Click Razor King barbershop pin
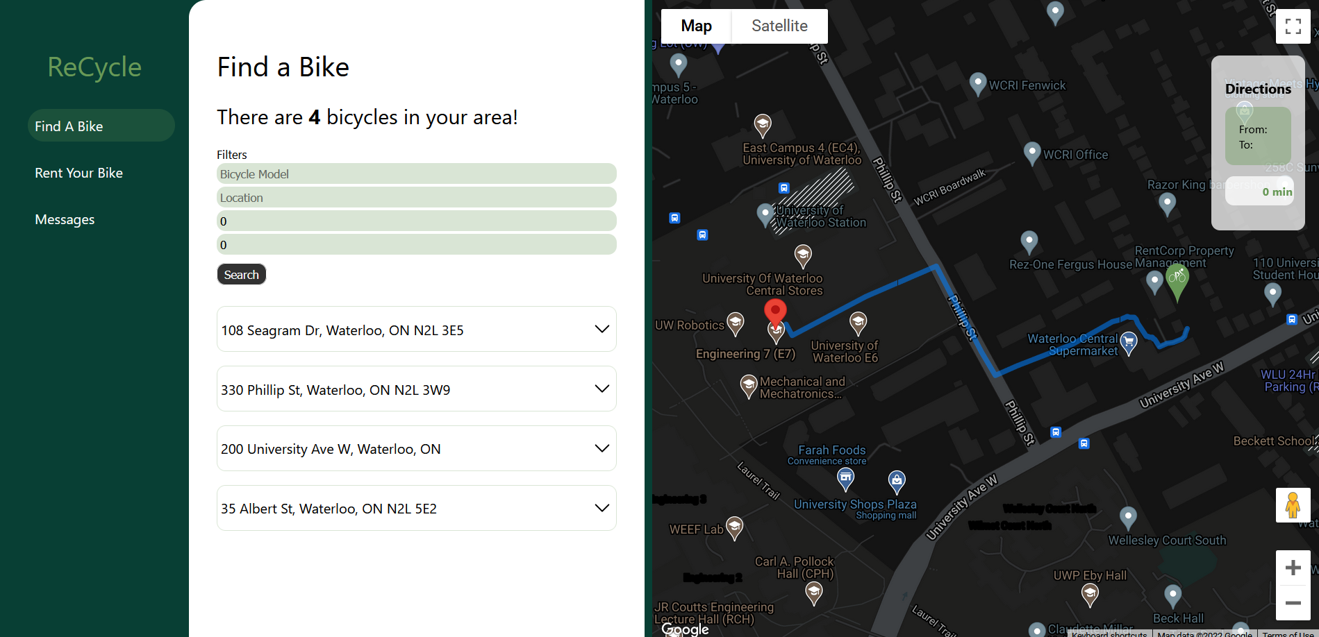Viewport: 1319px width, 637px height. [x=1168, y=204]
